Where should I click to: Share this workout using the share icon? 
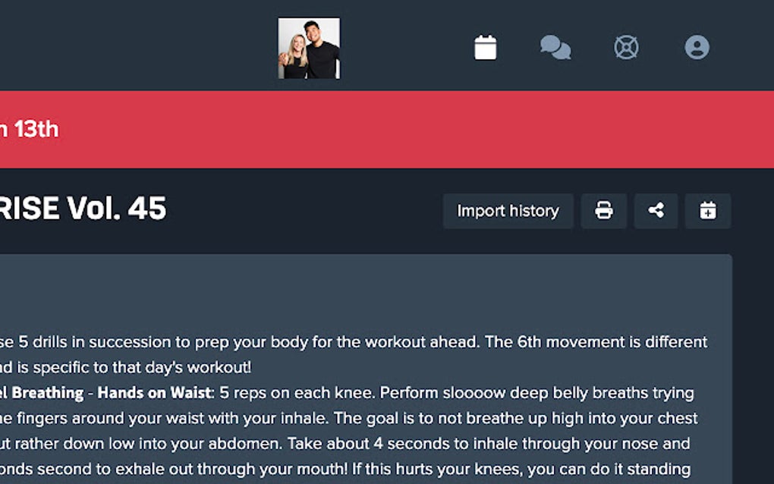click(x=656, y=211)
